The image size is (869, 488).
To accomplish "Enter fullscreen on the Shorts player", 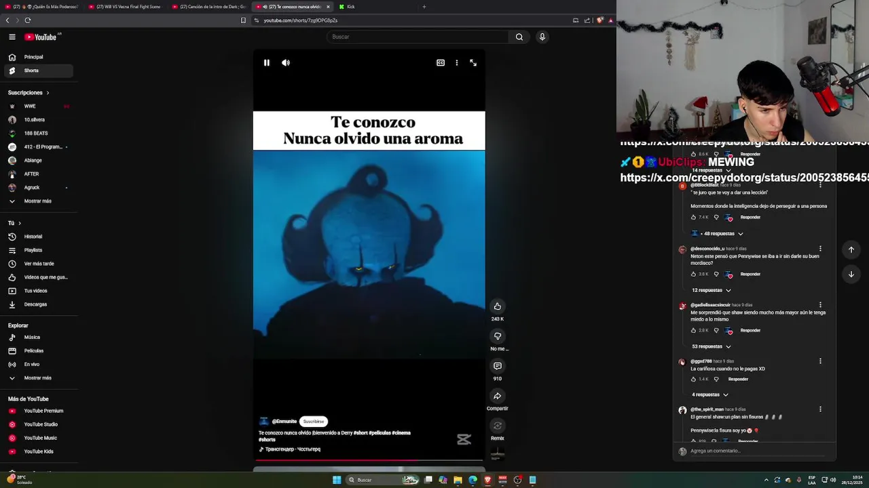I will pos(473,62).
